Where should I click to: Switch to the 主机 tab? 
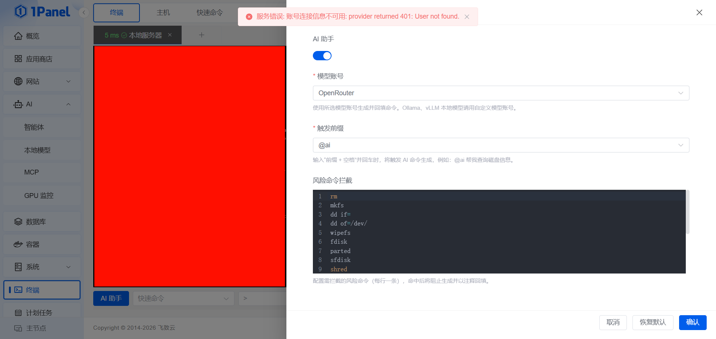click(x=163, y=13)
